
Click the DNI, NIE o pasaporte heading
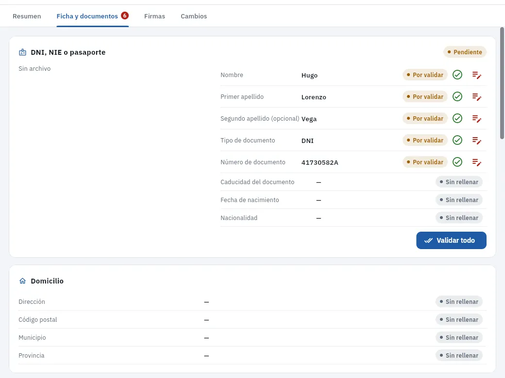coord(68,52)
